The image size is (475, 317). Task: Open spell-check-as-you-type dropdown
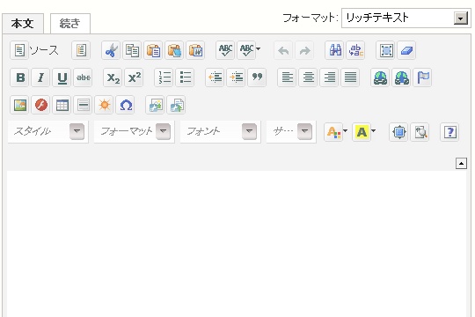[250, 50]
